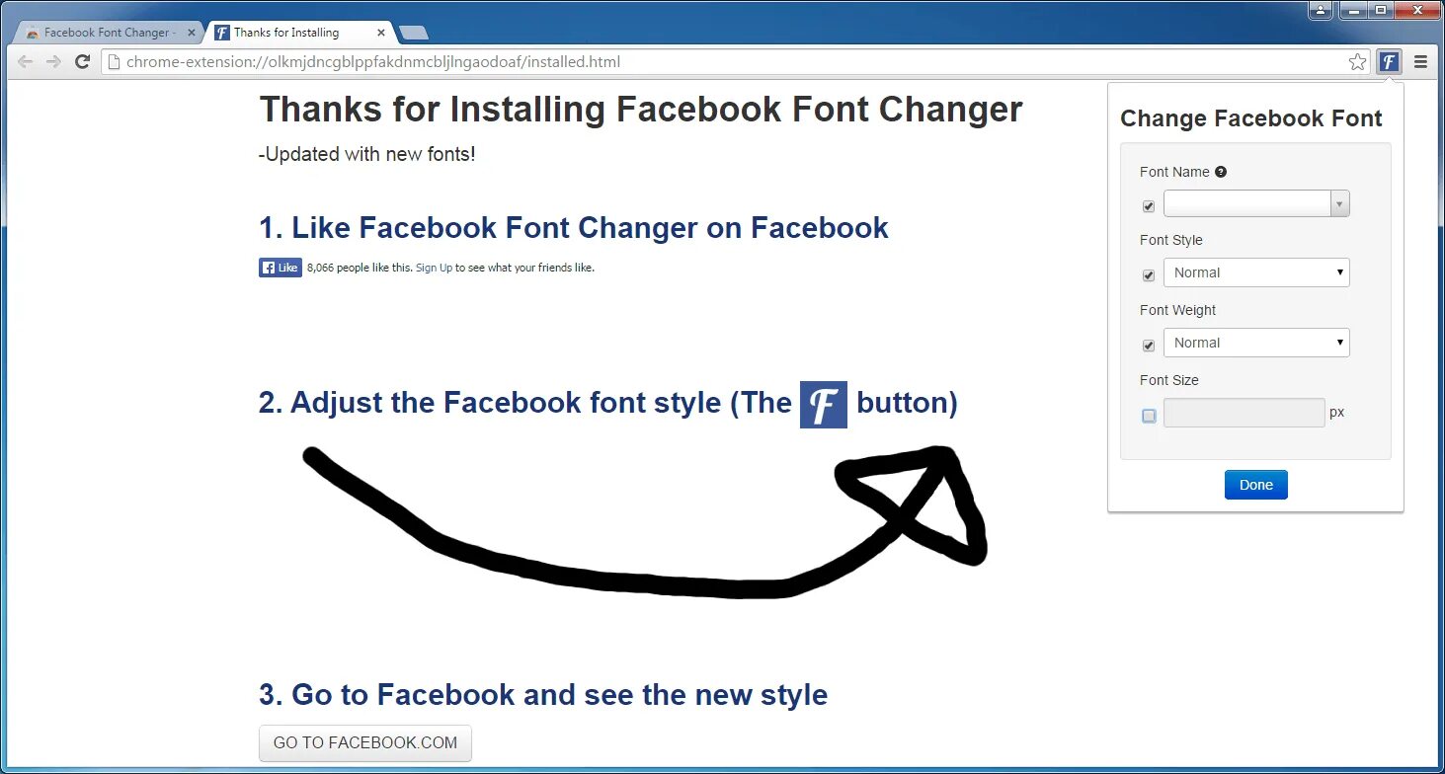Go back using the back arrow
The width and height of the screenshot is (1445, 774).
point(26,61)
